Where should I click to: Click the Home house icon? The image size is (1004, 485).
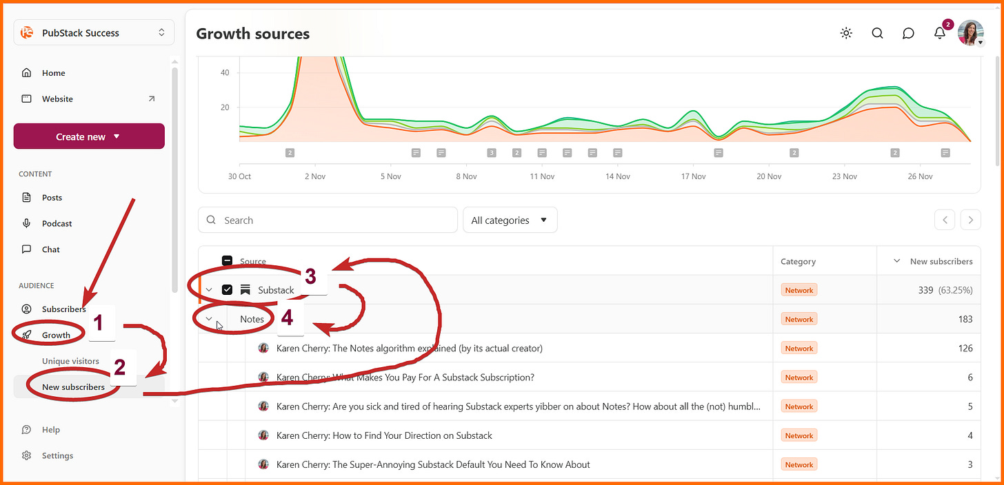click(26, 73)
